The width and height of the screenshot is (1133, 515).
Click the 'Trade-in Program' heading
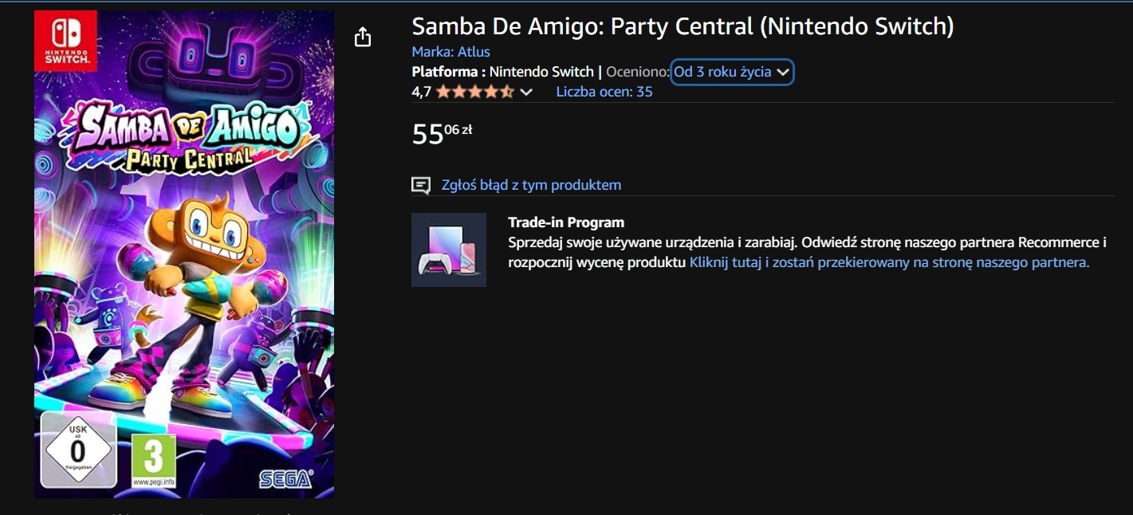[x=566, y=222]
